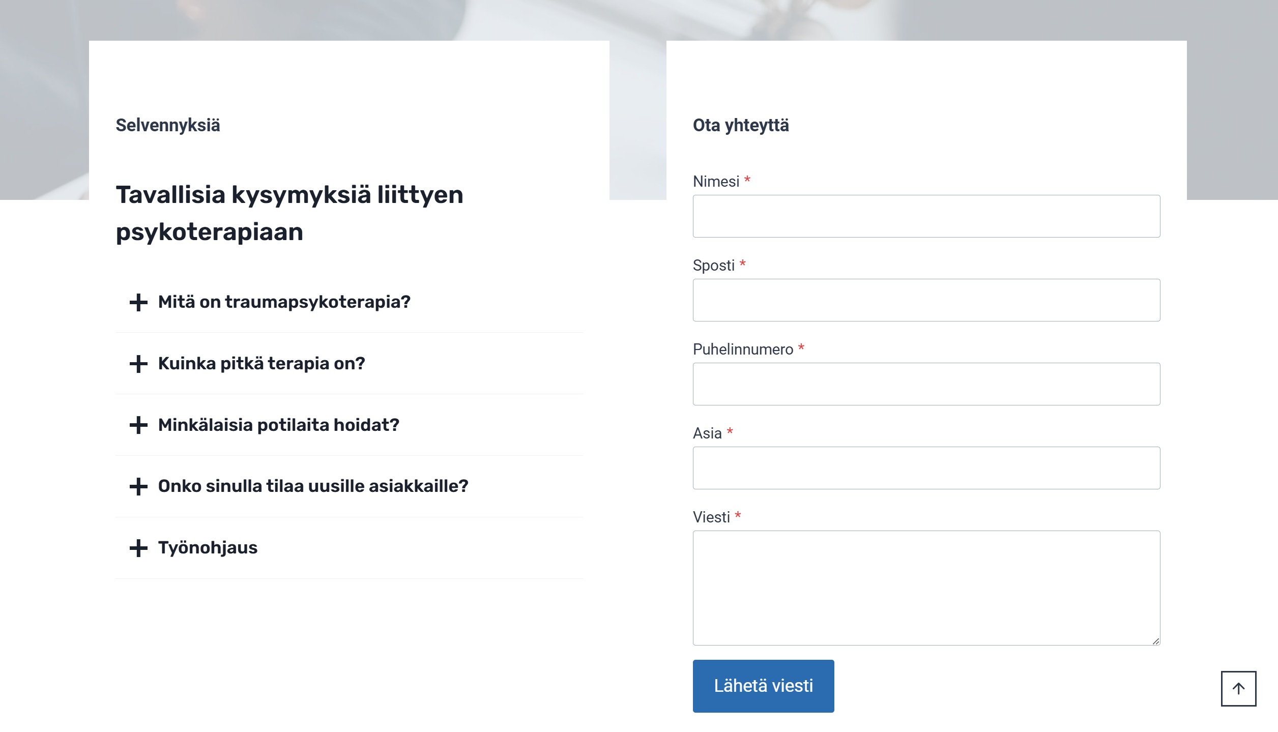This screenshot has width=1278, height=732.
Task: Expand the Mitä on traumapsykoterapia? question
Action: coord(284,302)
